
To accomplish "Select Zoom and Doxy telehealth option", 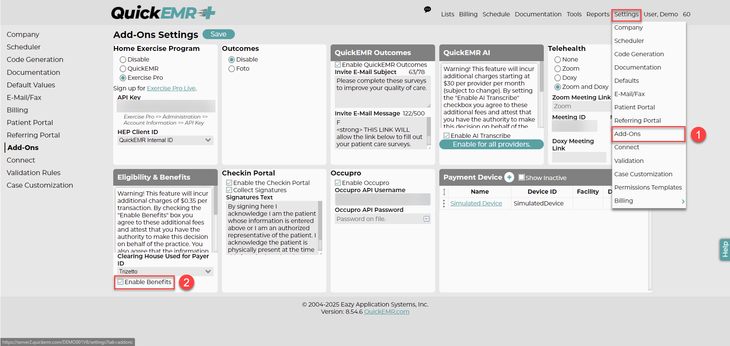I will point(557,87).
